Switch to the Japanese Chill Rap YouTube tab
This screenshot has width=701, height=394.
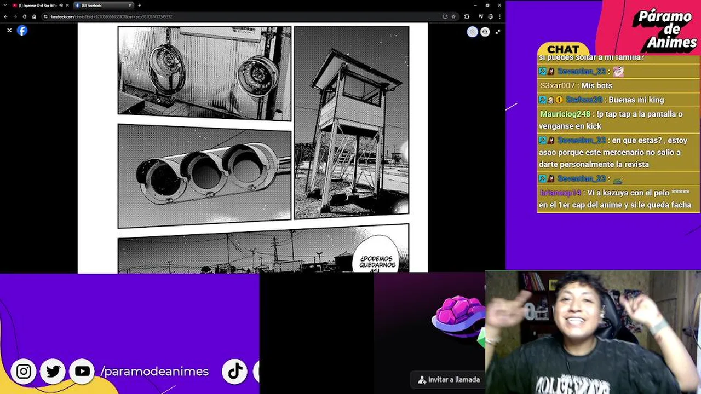[38, 5]
